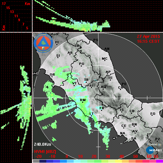Screen dimensions: 163x163
Task: Click the NA city label
Action: (123, 133)
